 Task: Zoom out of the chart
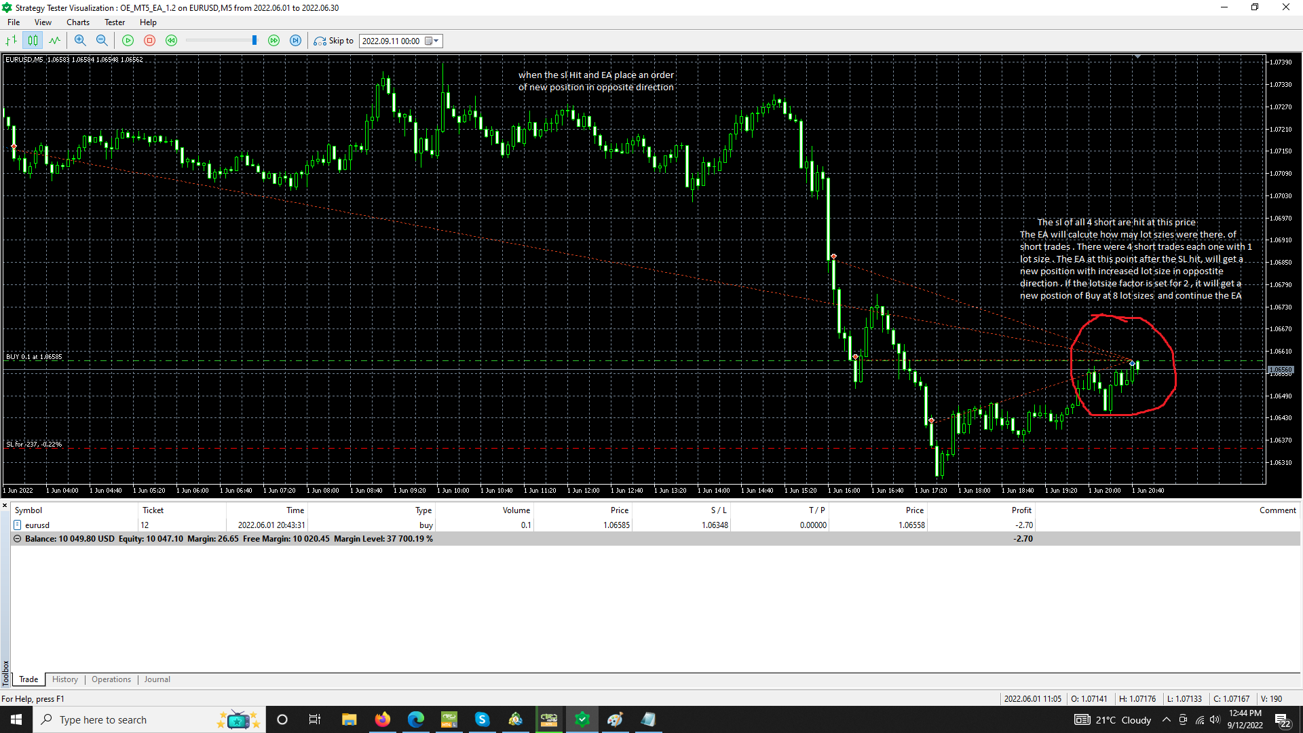point(102,40)
